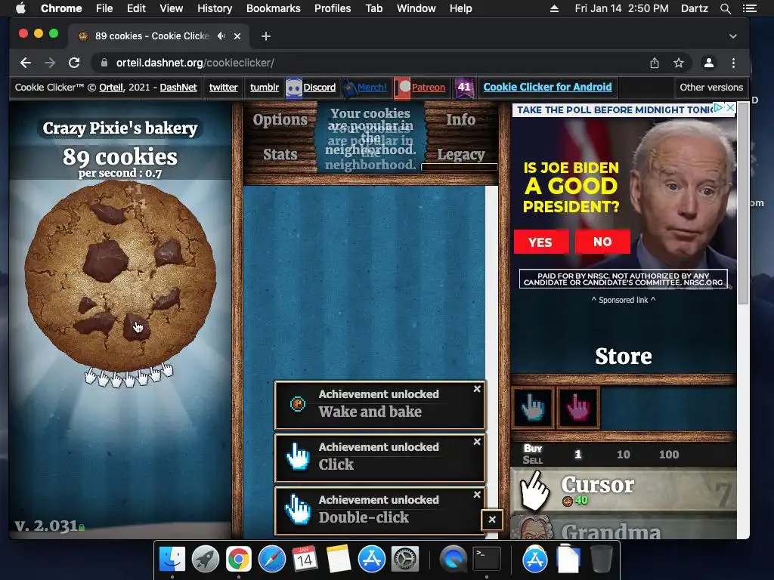
Task: Click the purple 41 icon
Action: [464, 88]
